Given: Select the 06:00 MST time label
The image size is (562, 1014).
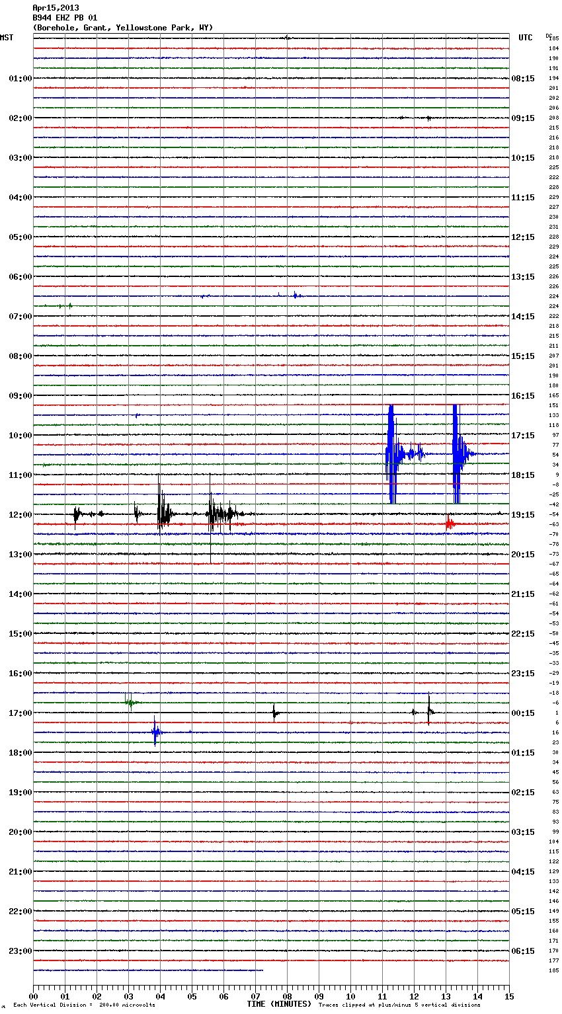Looking at the screenshot, I should click(20, 277).
